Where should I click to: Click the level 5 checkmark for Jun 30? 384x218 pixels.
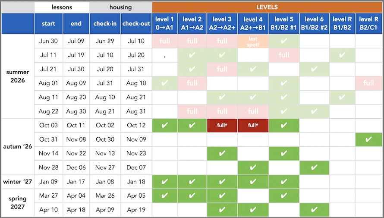coord(284,41)
